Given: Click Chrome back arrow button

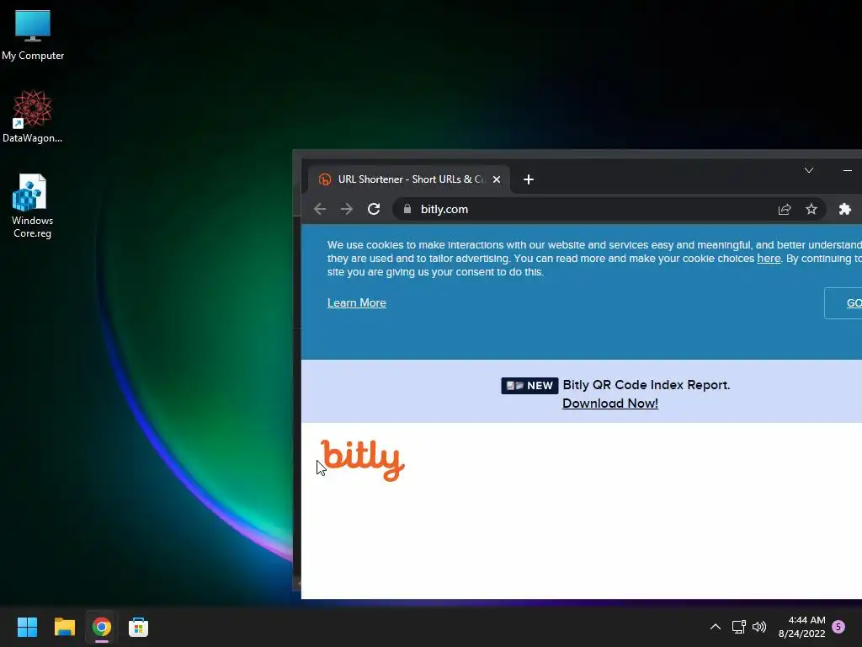Looking at the screenshot, I should [x=320, y=209].
